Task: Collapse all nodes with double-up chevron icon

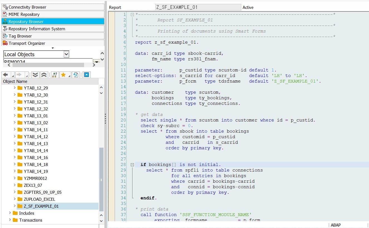Action: pyautogui.click(x=44, y=75)
